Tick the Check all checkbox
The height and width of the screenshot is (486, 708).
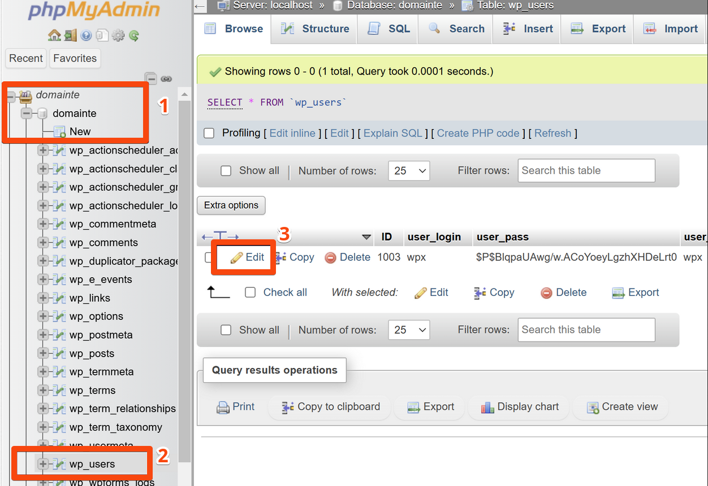251,292
